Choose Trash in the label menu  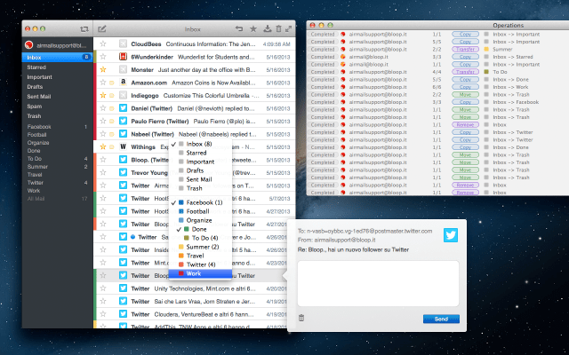click(x=200, y=188)
